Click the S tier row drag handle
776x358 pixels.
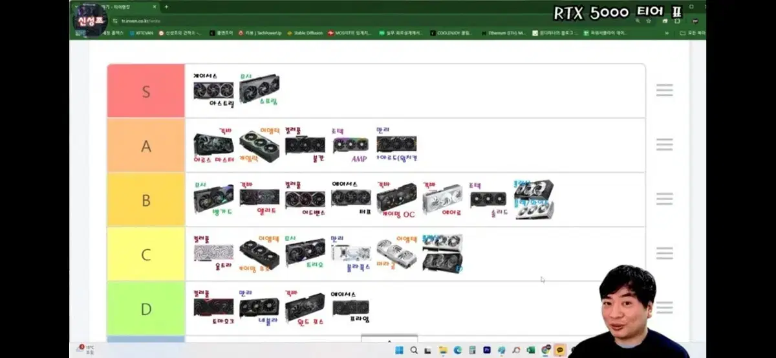(664, 91)
